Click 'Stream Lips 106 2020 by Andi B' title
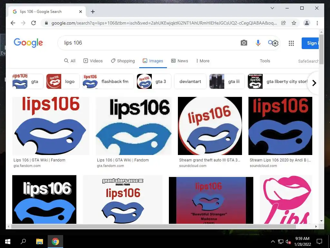330x248 pixels. click(280, 160)
